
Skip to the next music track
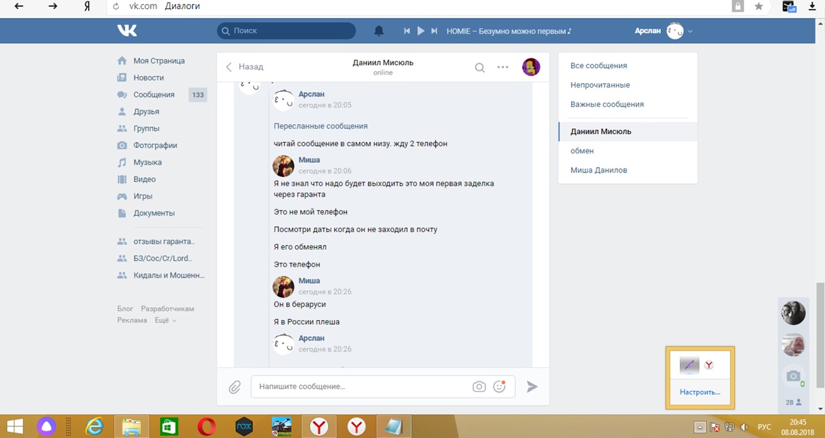[434, 31]
